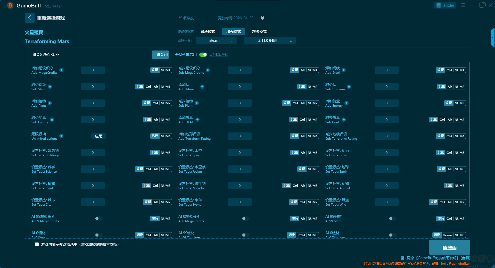Enable the AI 0 MegaCredits toggle
The width and height of the screenshot is (495, 268).
point(245,219)
